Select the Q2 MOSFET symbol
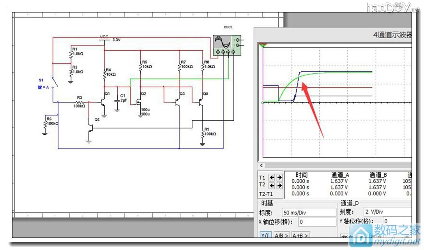This screenshot has height=250, width=424. (x=137, y=102)
